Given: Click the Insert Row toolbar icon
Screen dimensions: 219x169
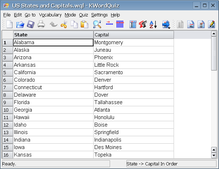Looking at the screenshot, I should pyautogui.click(x=109, y=23).
